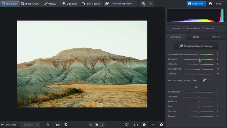Viewport: 227px width, 128px height.
Task: Click the mountain landscape photo
Action: tap(82, 64)
